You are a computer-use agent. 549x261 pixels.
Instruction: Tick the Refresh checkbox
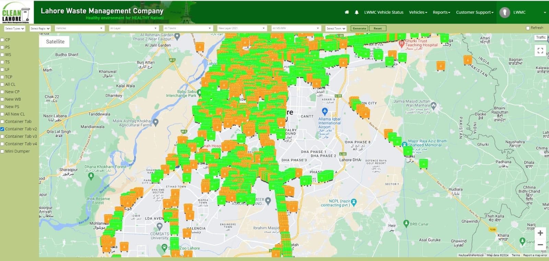click(528, 28)
